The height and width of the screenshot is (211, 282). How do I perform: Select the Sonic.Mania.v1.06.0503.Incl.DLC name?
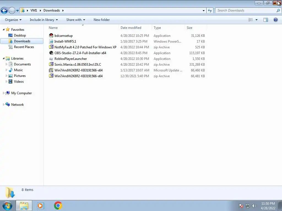pos(78,64)
